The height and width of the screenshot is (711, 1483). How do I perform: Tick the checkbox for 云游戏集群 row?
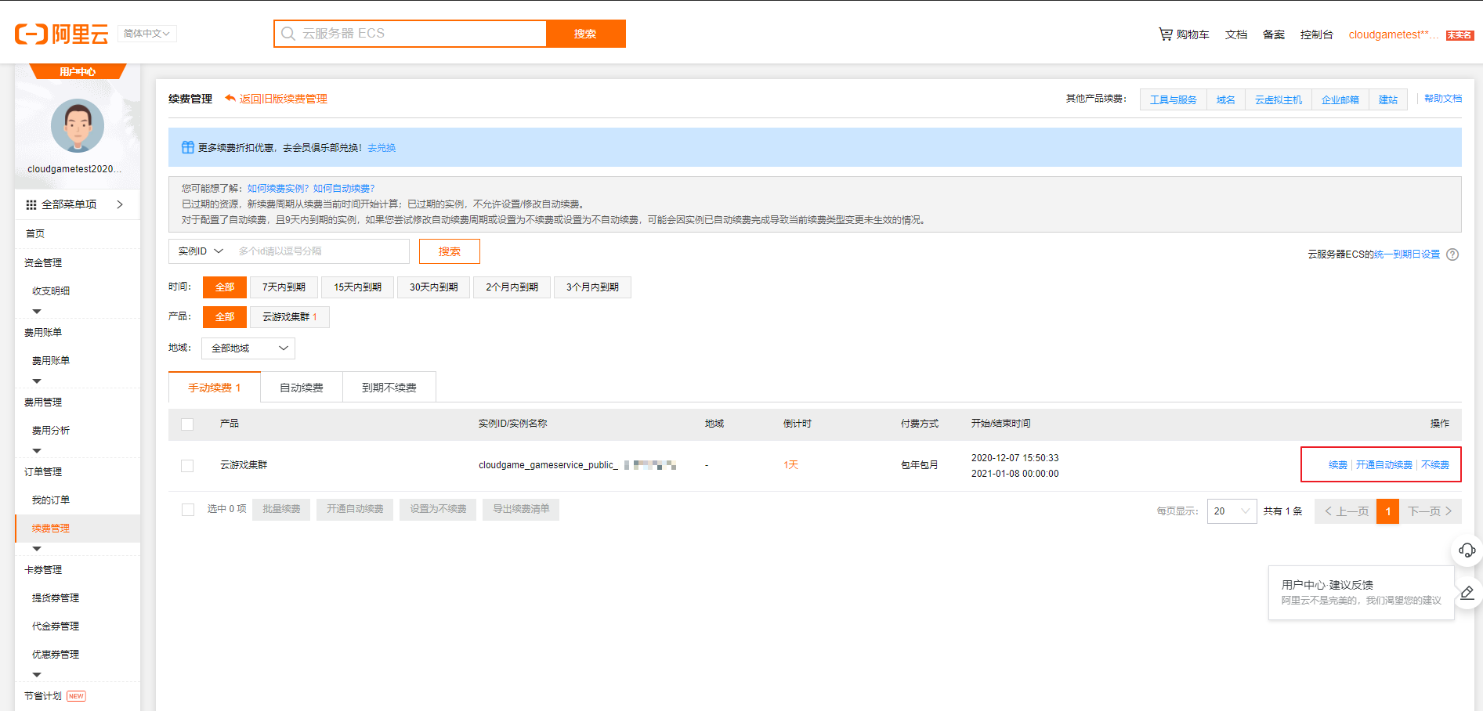pyautogui.click(x=187, y=466)
